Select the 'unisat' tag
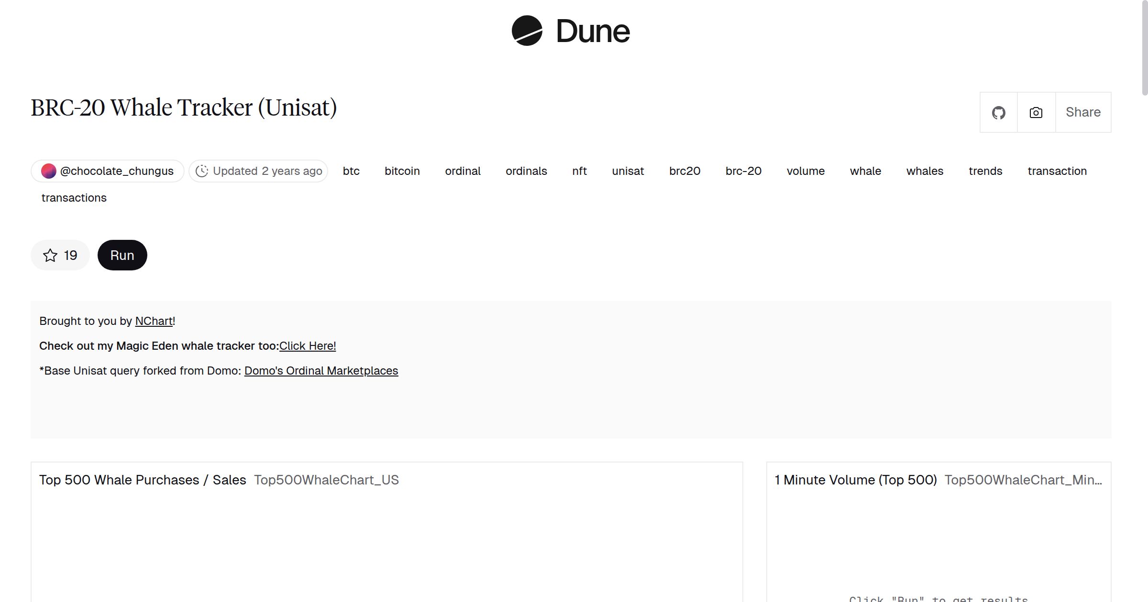This screenshot has height=602, width=1148. coord(628,171)
